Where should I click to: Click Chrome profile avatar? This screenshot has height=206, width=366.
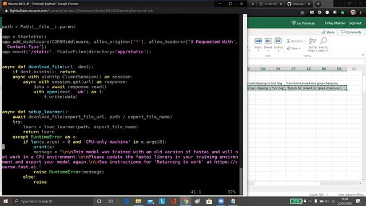[x=353, y=13]
